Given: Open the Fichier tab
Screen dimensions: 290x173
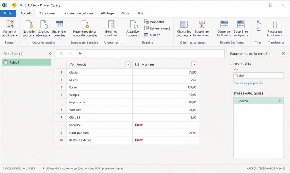Looking at the screenshot, I should click(8, 13).
